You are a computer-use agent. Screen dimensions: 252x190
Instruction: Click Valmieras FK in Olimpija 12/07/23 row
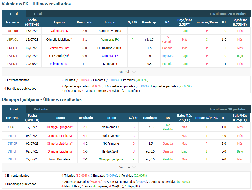111,127
